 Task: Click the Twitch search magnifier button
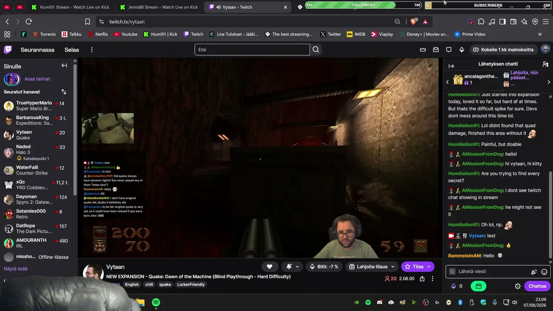point(316,50)
